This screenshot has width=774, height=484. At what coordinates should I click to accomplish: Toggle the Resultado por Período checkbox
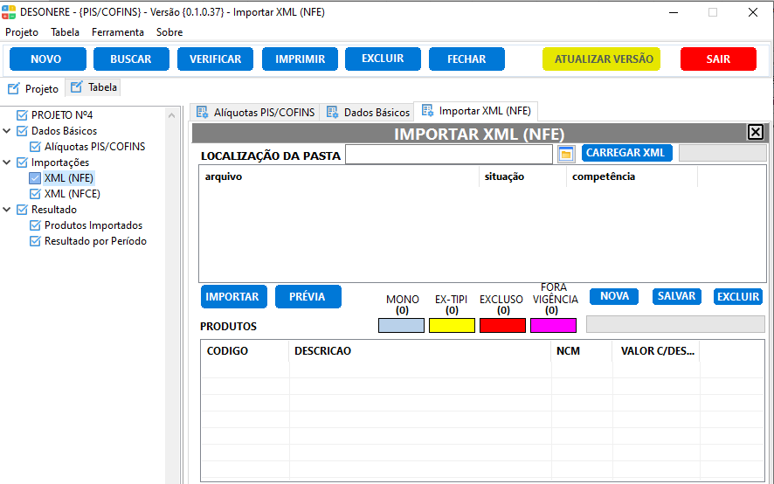[35, 241]
